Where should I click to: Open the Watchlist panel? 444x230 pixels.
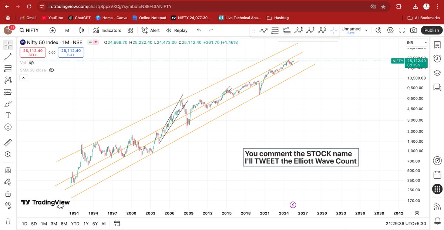pyautogui.click(x=437, y=45)
